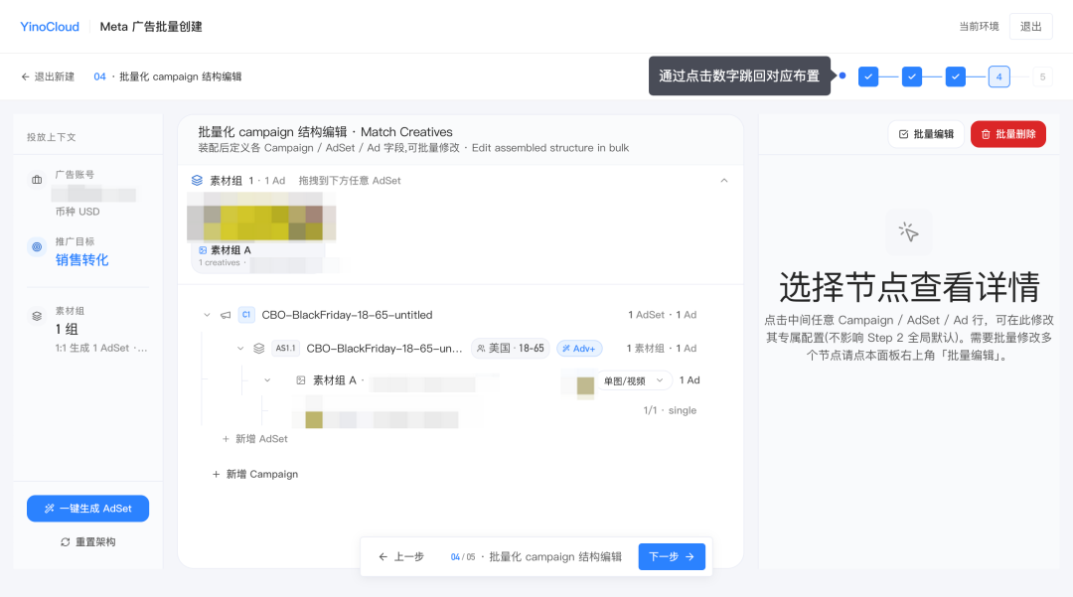
Task: Click the adset layers icon
Action: point(258,348)
